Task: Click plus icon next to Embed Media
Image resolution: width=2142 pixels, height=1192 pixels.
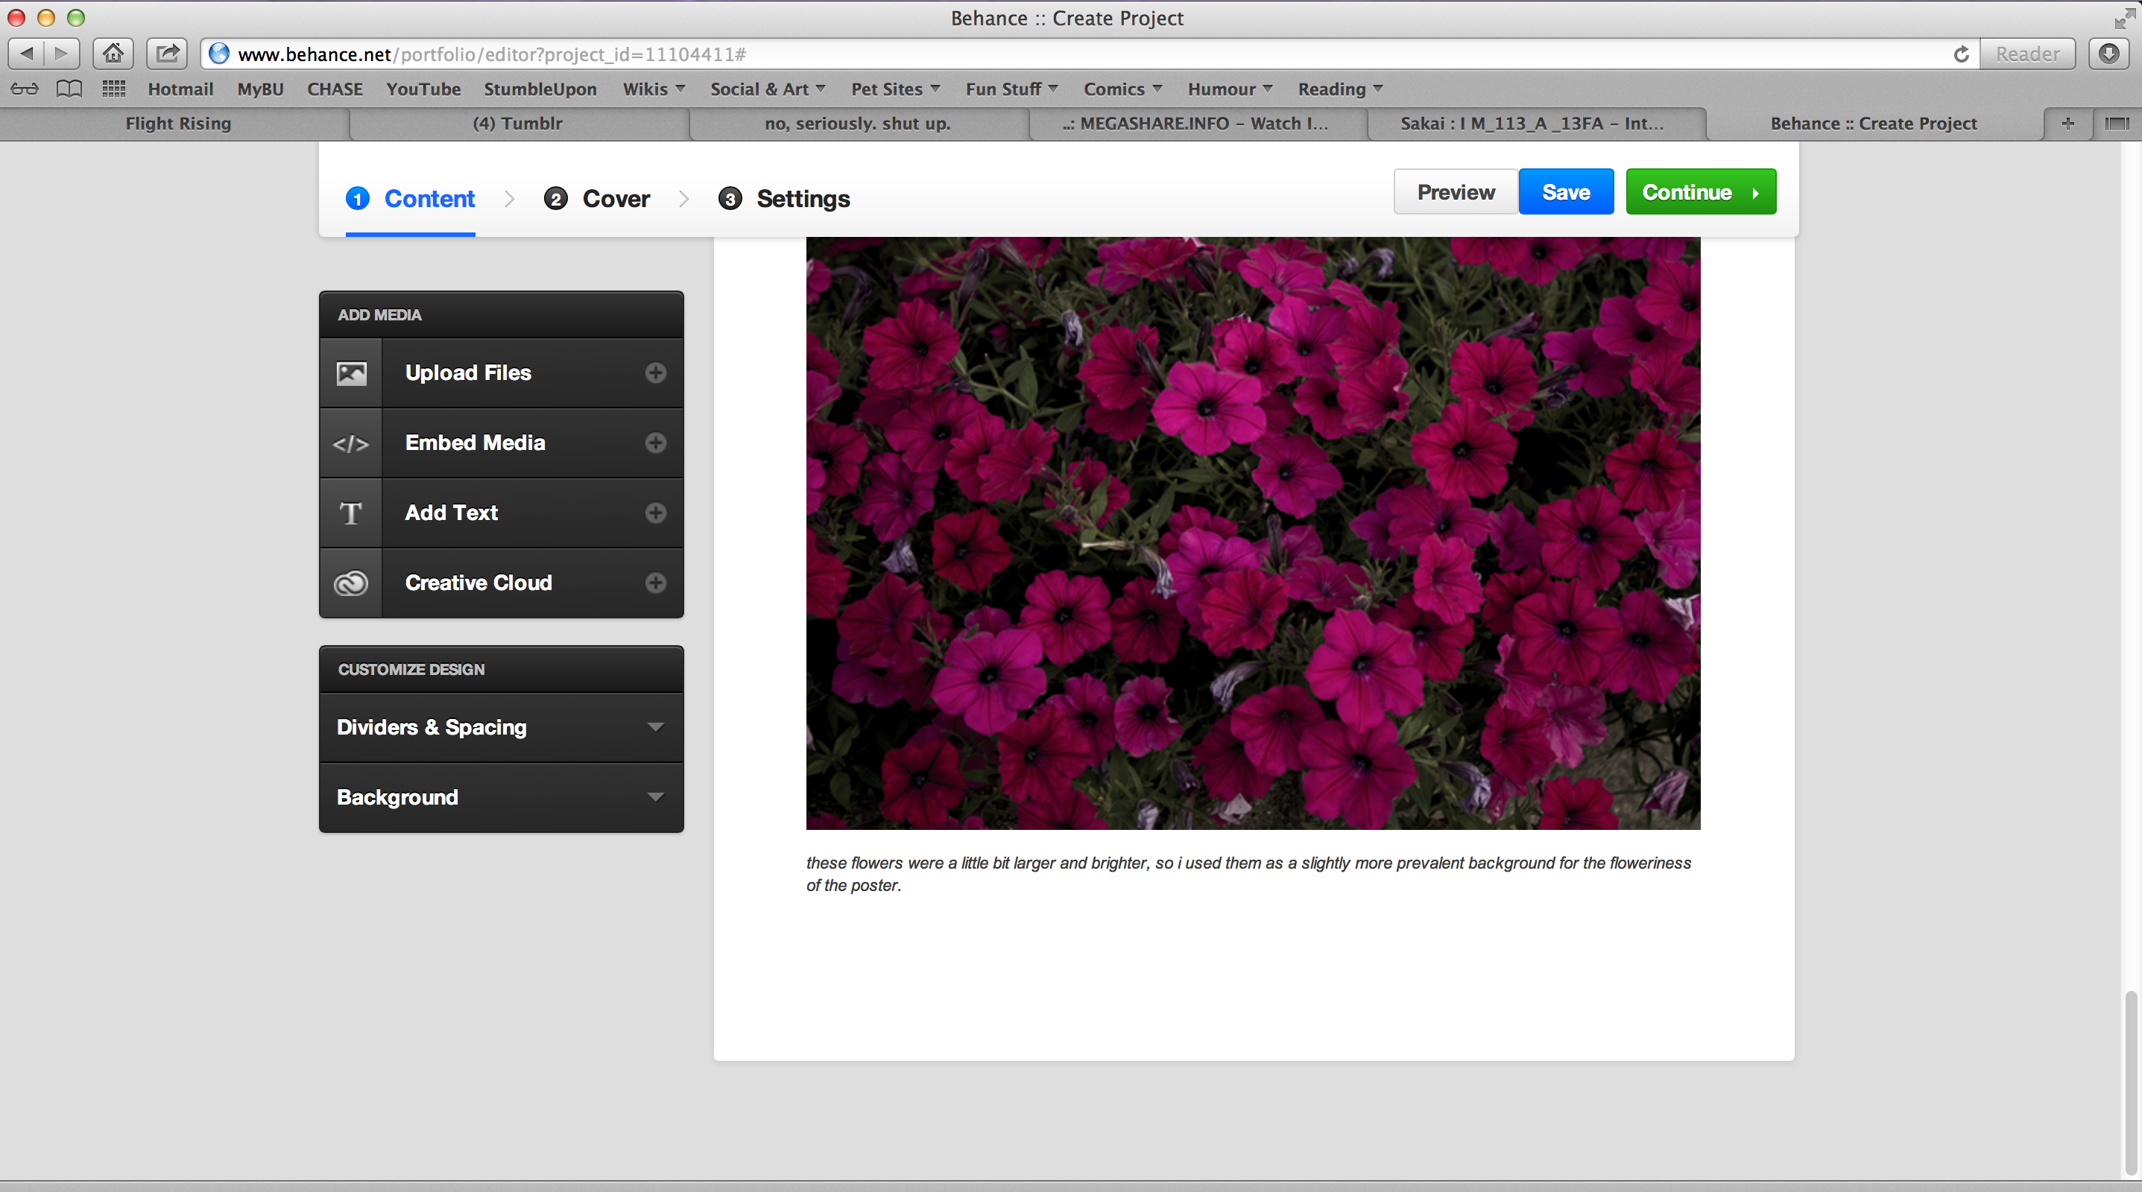Action: tap(655, 443)
